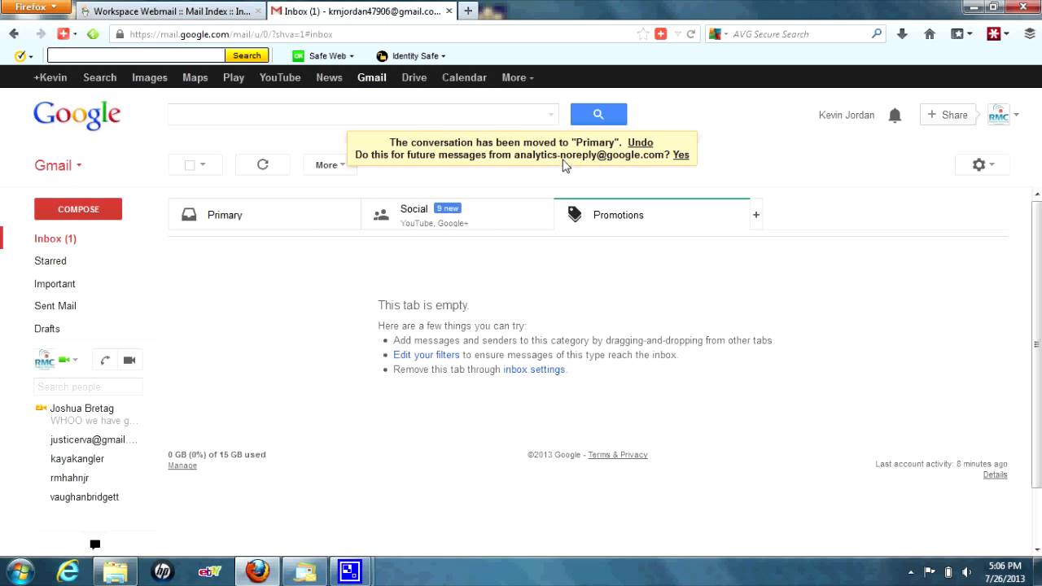Screen dimensions: 1042x586
Task: Switch to the Social inbox tab
Action: tap(458, 215)
